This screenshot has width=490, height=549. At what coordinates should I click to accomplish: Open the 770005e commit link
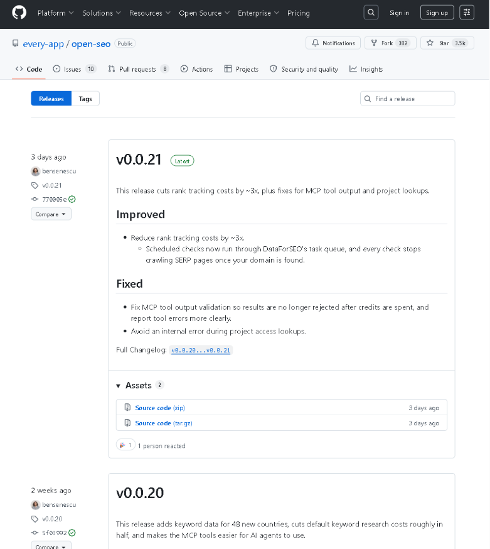[54, 199]
